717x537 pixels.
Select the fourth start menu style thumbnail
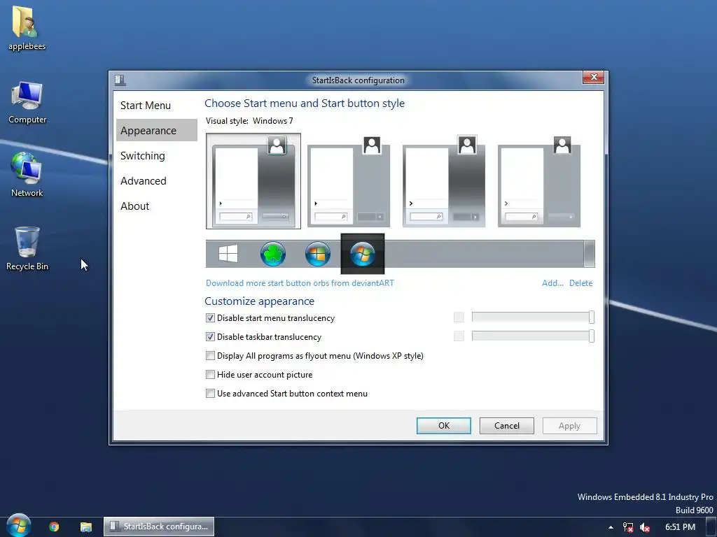(539, 181)
